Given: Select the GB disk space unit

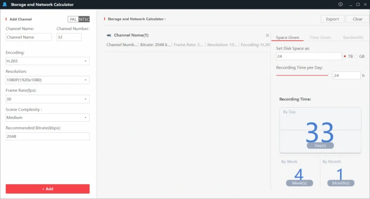Looking at the screenshot, I should [356, 56].
